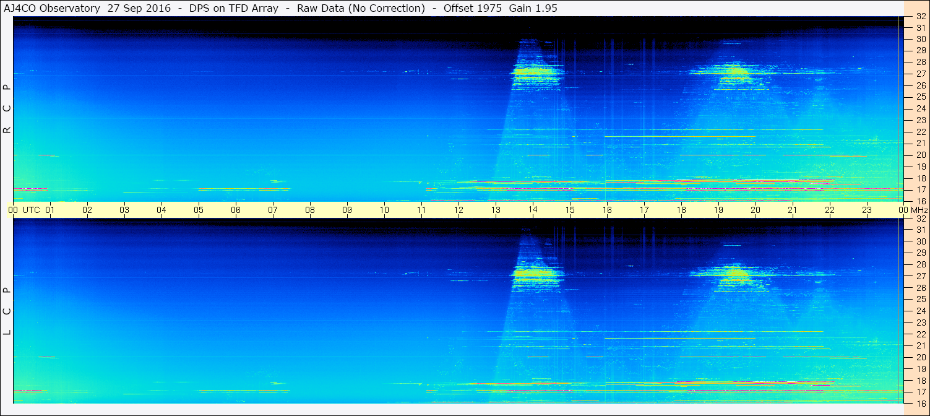Click the 29 MHz tick of LCP panel
The image size is (930, 416).
tap(921, 253)
